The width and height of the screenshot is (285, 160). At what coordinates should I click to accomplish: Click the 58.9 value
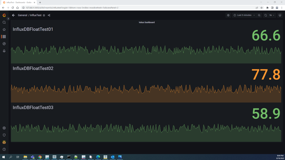tap(266, 114)
